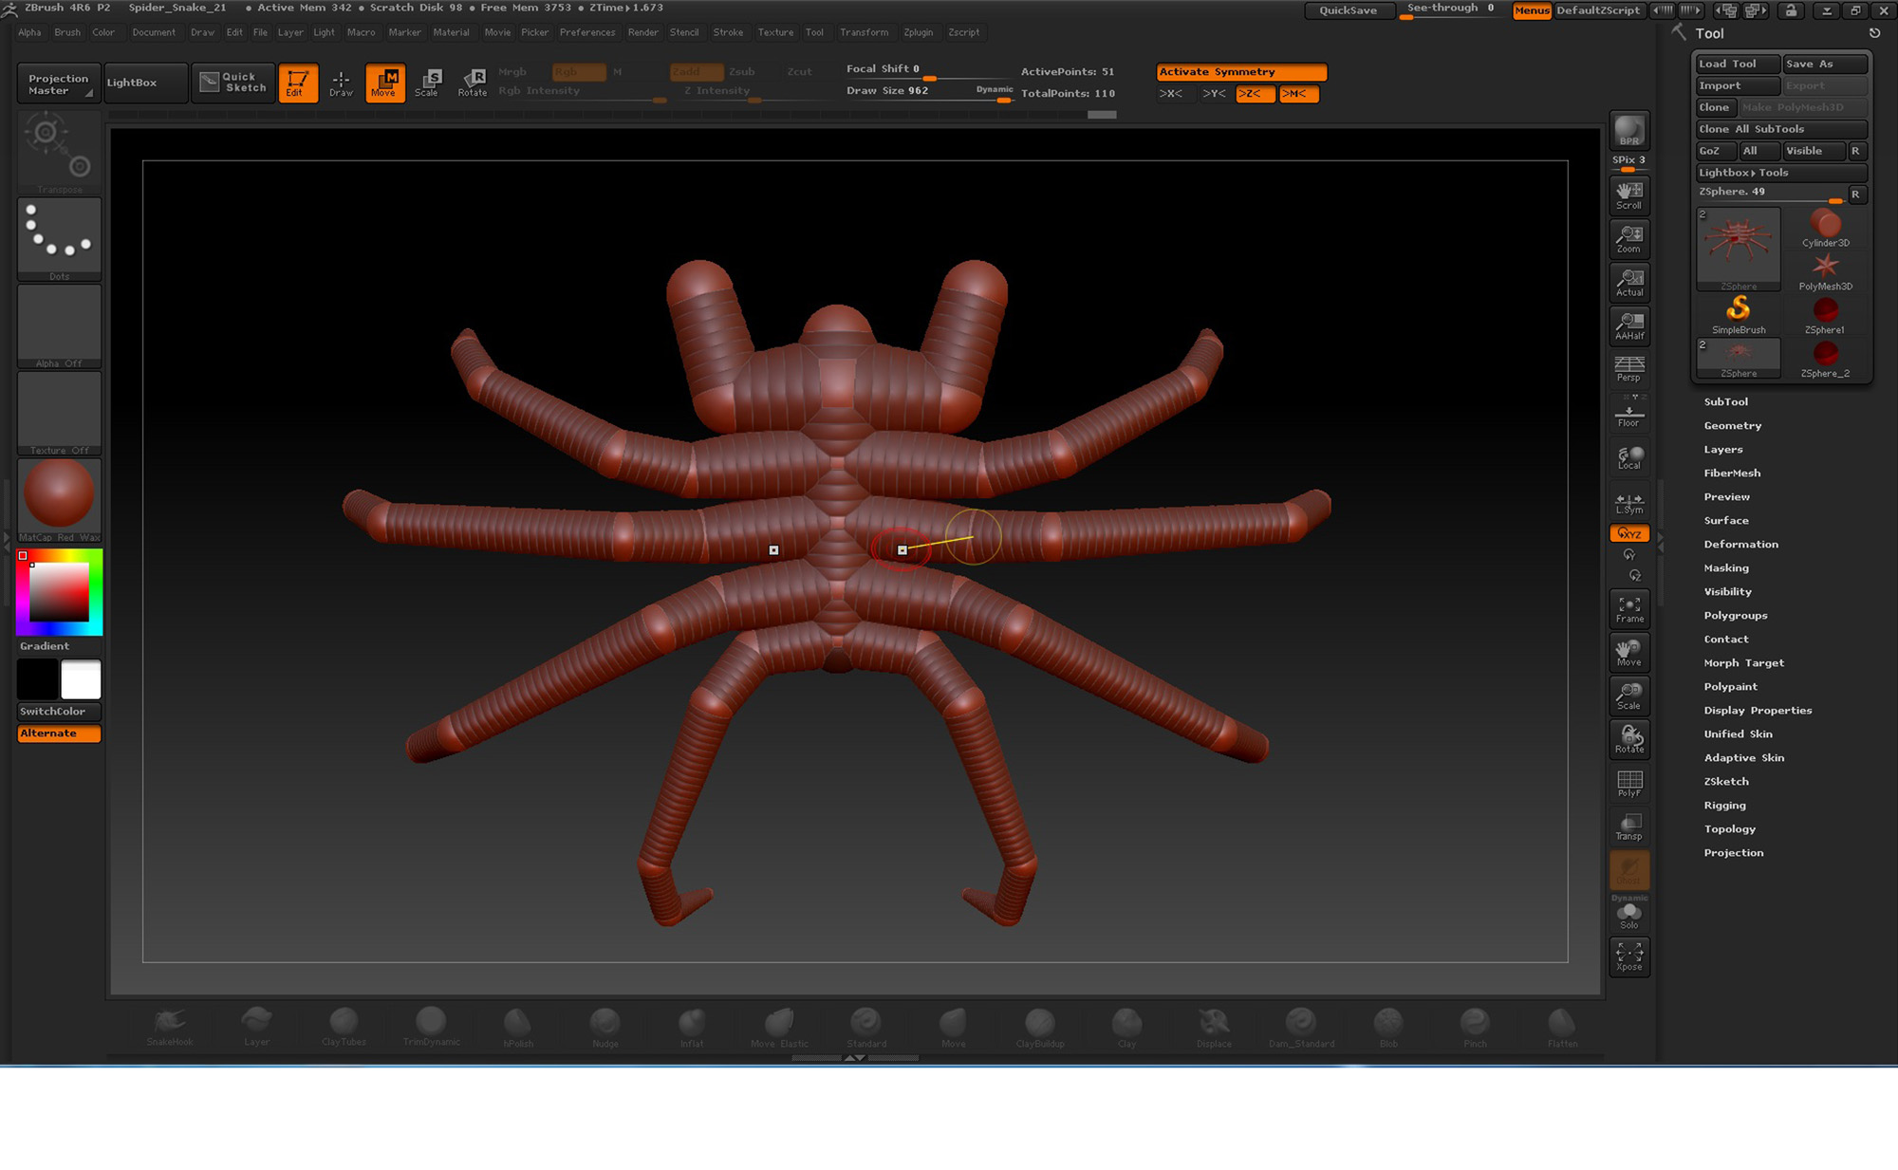Expand the SubTool subpalette
1898x1170 pixels.
[1726, 401]
